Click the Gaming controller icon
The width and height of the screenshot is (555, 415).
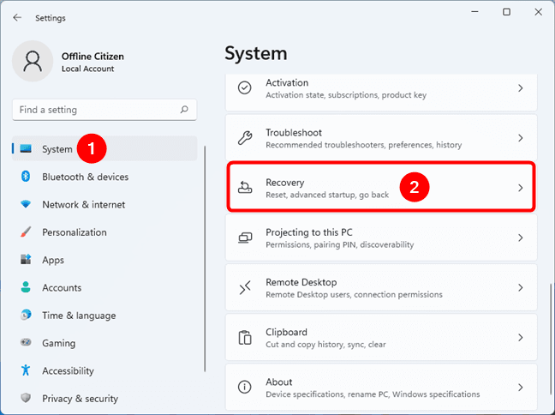25,343
